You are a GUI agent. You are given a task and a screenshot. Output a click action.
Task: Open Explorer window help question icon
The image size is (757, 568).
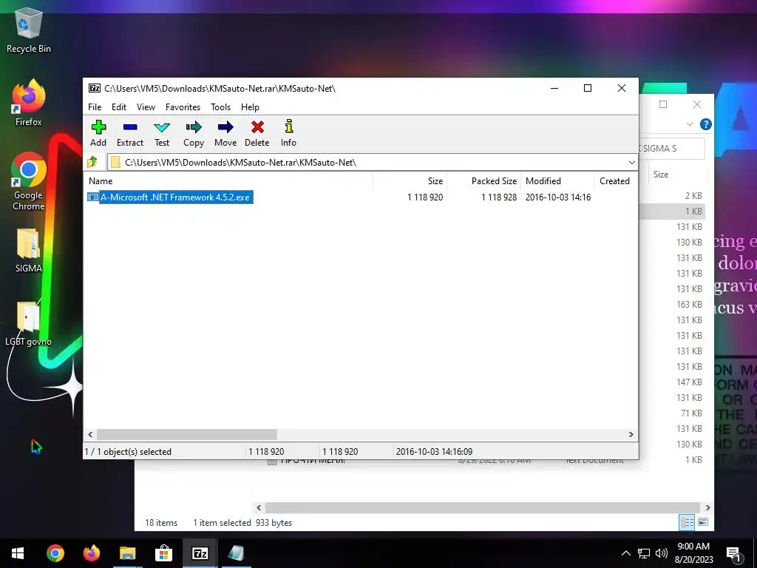click(x=705, y=124)
